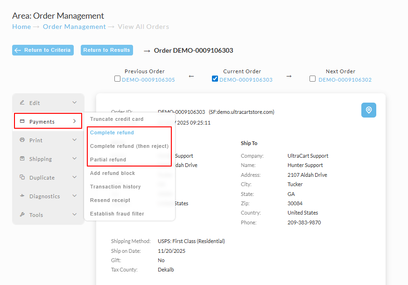Open next order DEMO-0009106302 link
408x285 pixels.
pos(345,80)
